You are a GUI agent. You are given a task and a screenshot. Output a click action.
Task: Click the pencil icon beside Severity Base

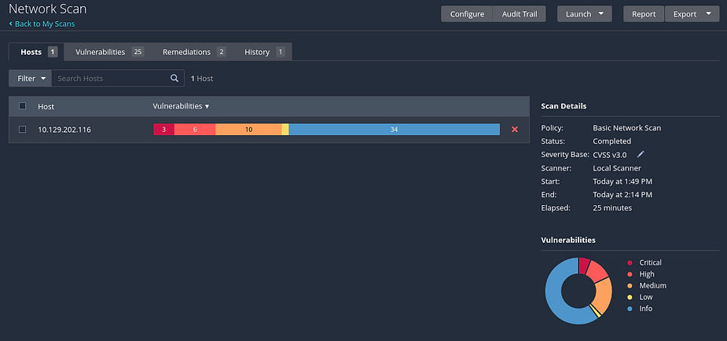click(641, 155)
